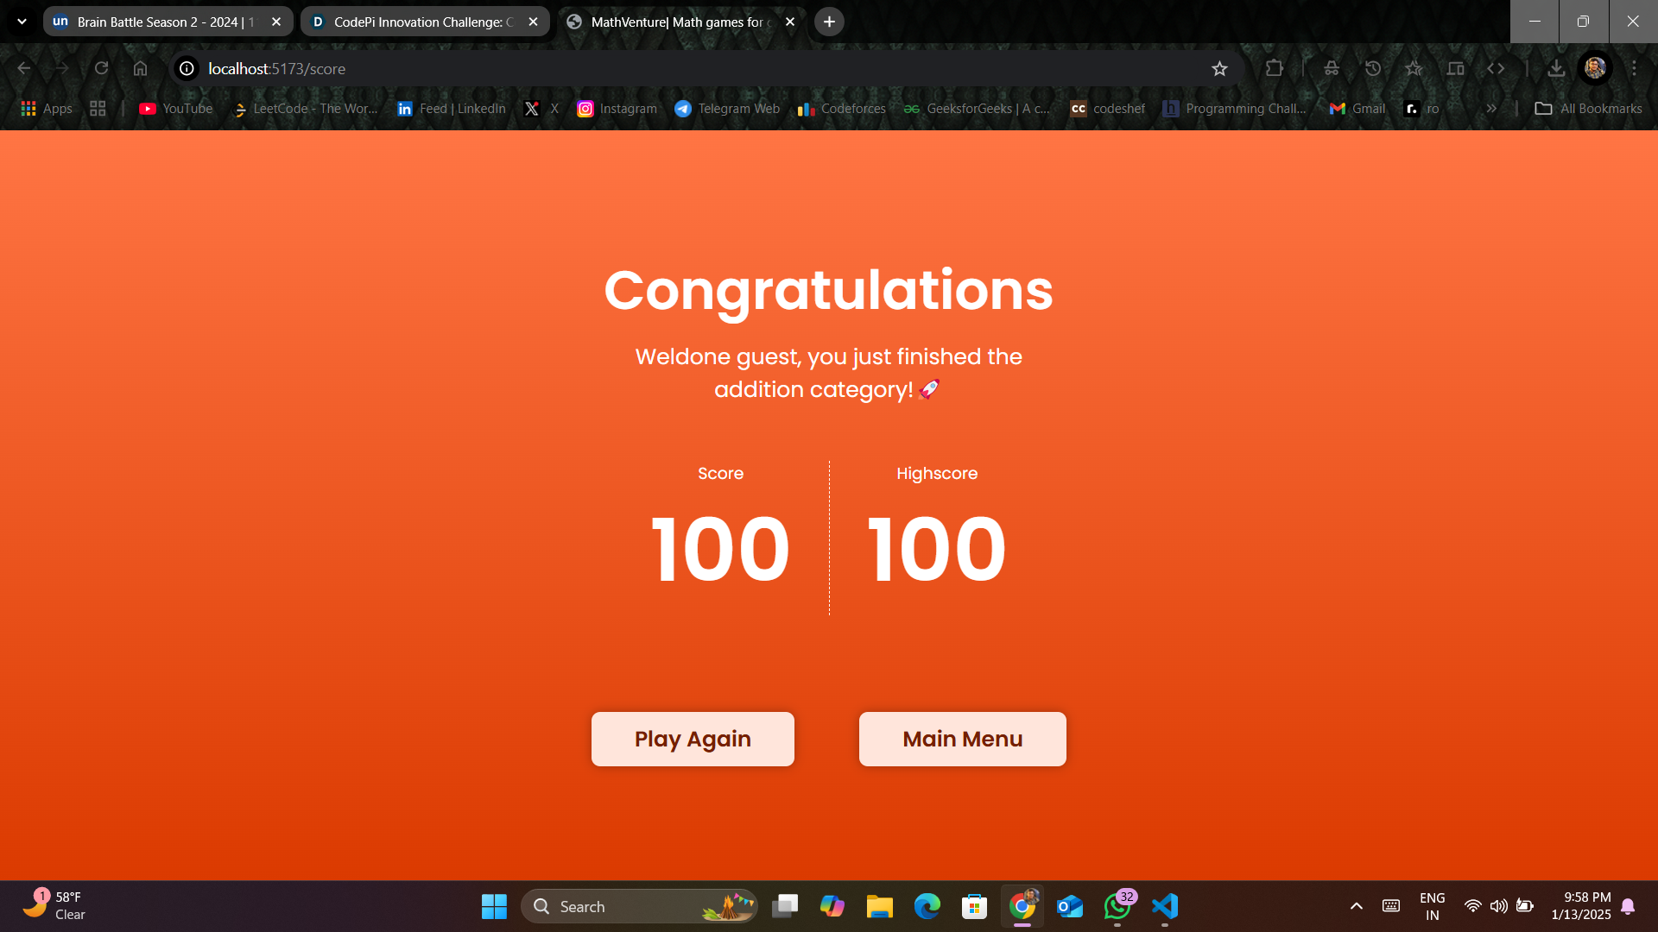Expand the tab search dropdown arrow
Screen dimensions: 1658x932
(22, 22)
